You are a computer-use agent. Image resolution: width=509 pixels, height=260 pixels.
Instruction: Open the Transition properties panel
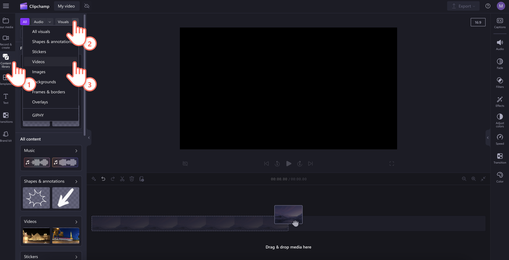(x=500, y=159)
